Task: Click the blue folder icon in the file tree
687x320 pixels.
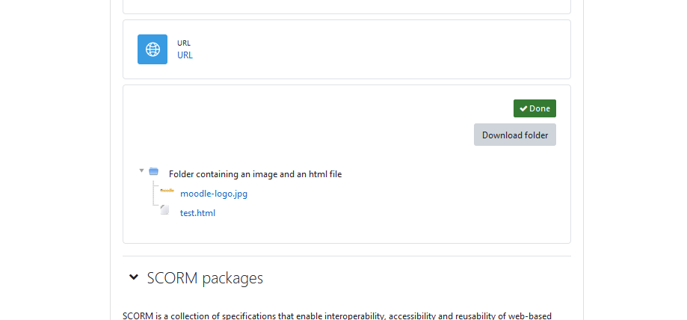Action: coord(153,171)
